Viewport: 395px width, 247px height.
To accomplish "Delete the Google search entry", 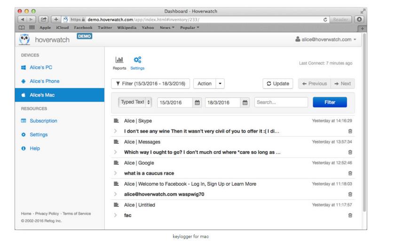I will tap(350, 173).
